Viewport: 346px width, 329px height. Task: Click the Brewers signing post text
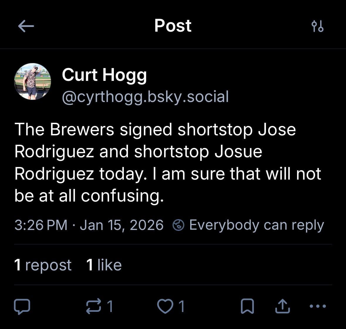coord(167,163)
